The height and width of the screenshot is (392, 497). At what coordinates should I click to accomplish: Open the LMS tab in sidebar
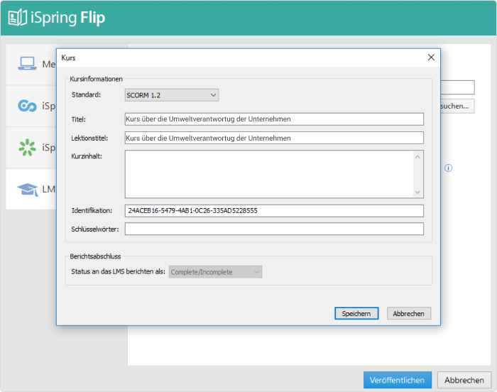(x=31, y=189)
